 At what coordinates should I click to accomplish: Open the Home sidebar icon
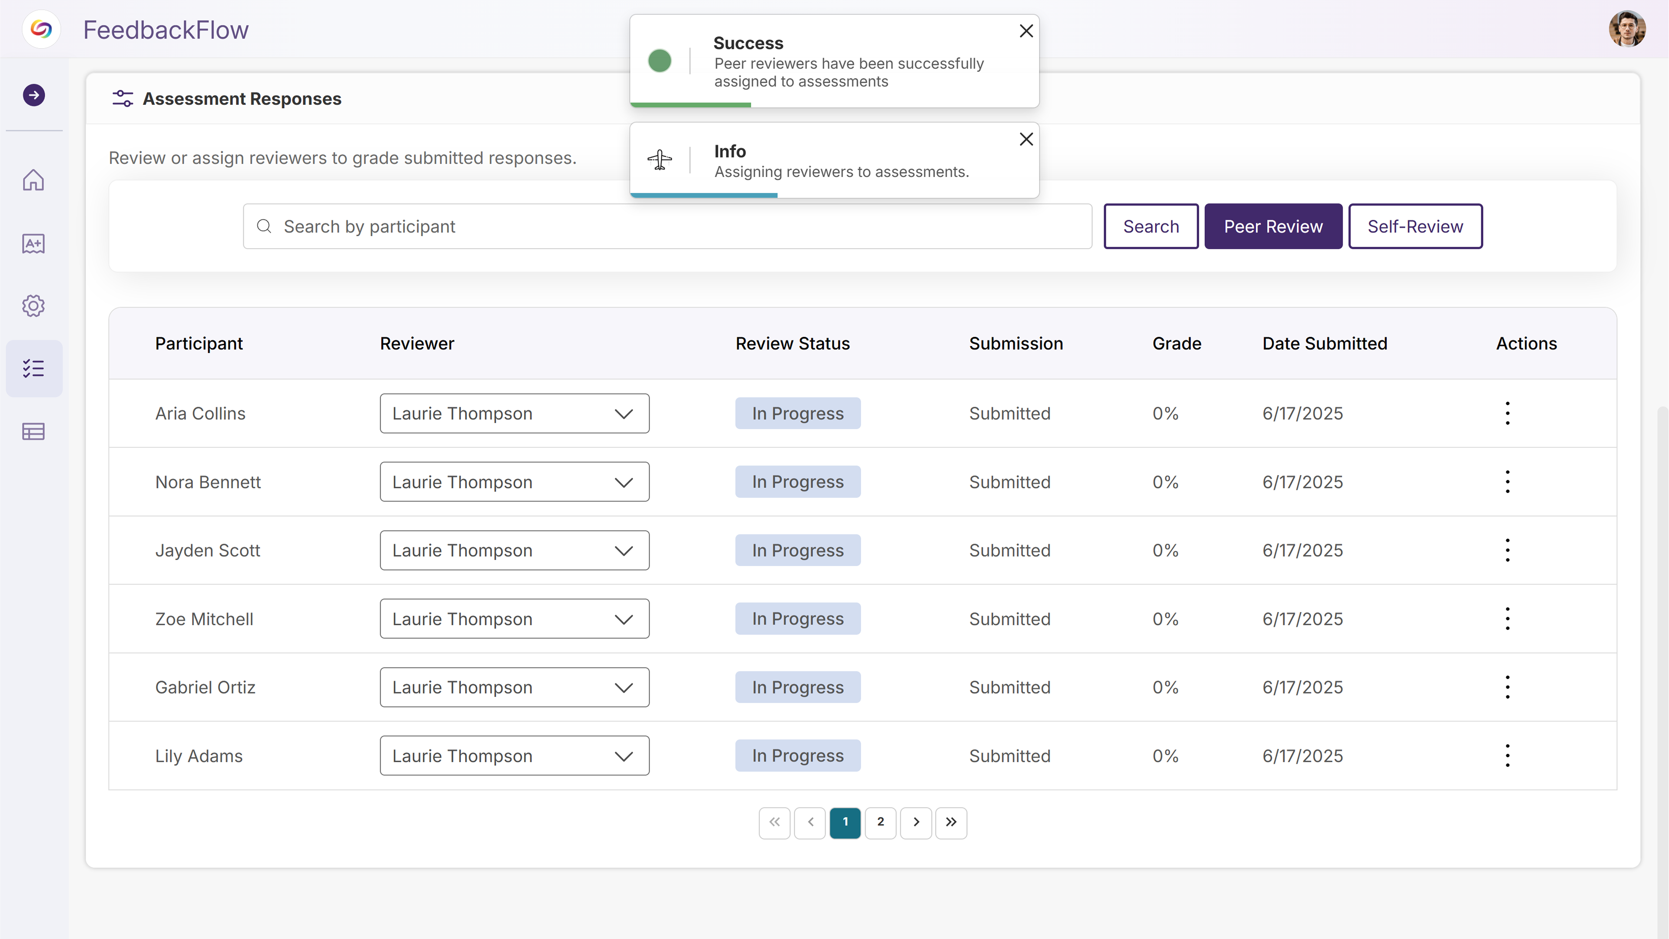pos(34,180)
